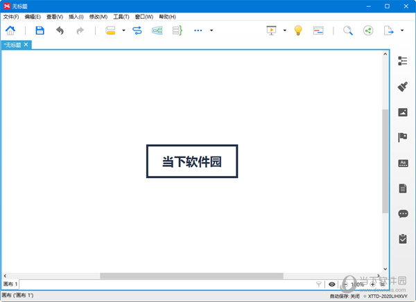
Task: Click the 自动保存: 关闭 status text
Action: [x=345, y=296]
